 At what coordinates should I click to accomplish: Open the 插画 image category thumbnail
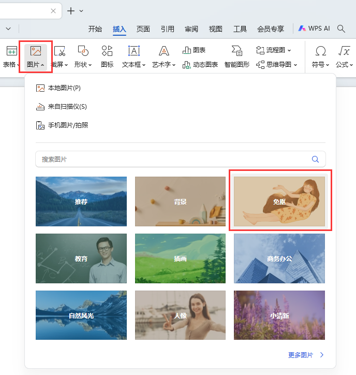[180, 258]
